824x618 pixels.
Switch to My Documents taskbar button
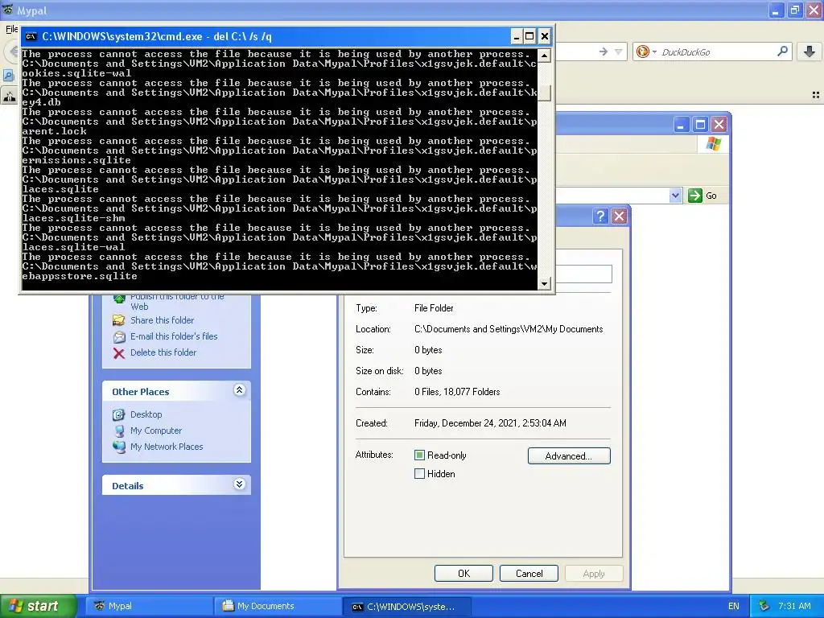click(x=278, y=606)
